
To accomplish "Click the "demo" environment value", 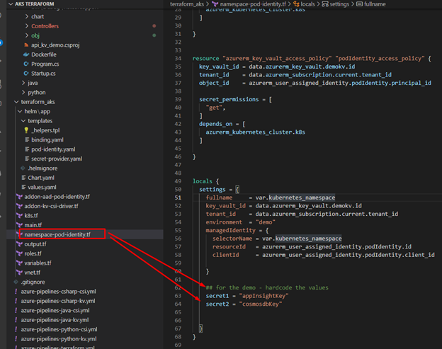I will [x=265, y=222].
